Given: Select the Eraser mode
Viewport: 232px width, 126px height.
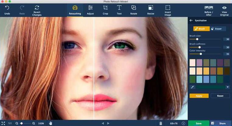Looking at the screenshot, I should pyautogui.click(x=218, y=29).
